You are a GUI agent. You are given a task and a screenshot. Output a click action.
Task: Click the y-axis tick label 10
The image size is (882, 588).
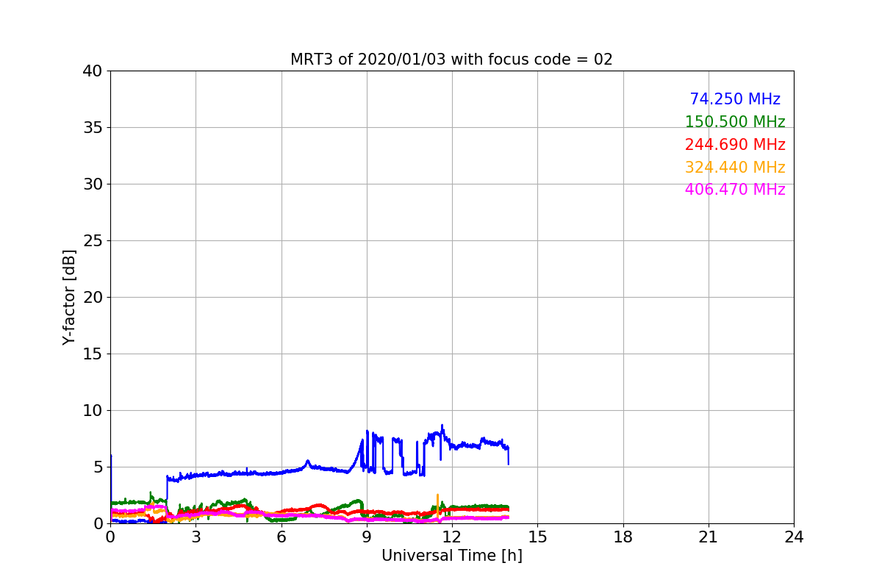coord(93,411)
